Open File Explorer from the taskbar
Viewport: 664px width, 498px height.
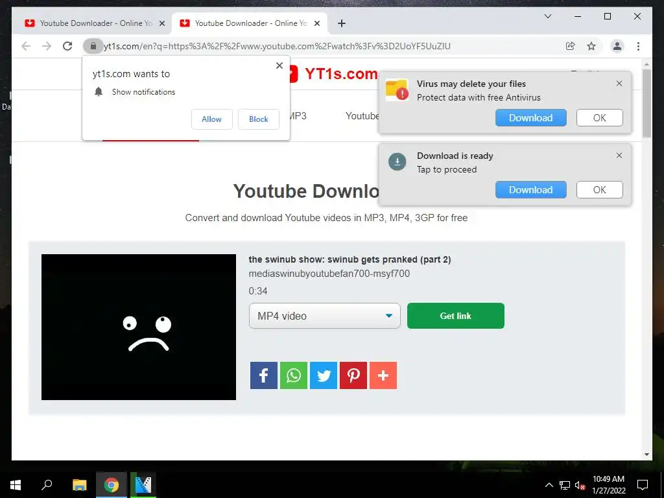[79, 485]
